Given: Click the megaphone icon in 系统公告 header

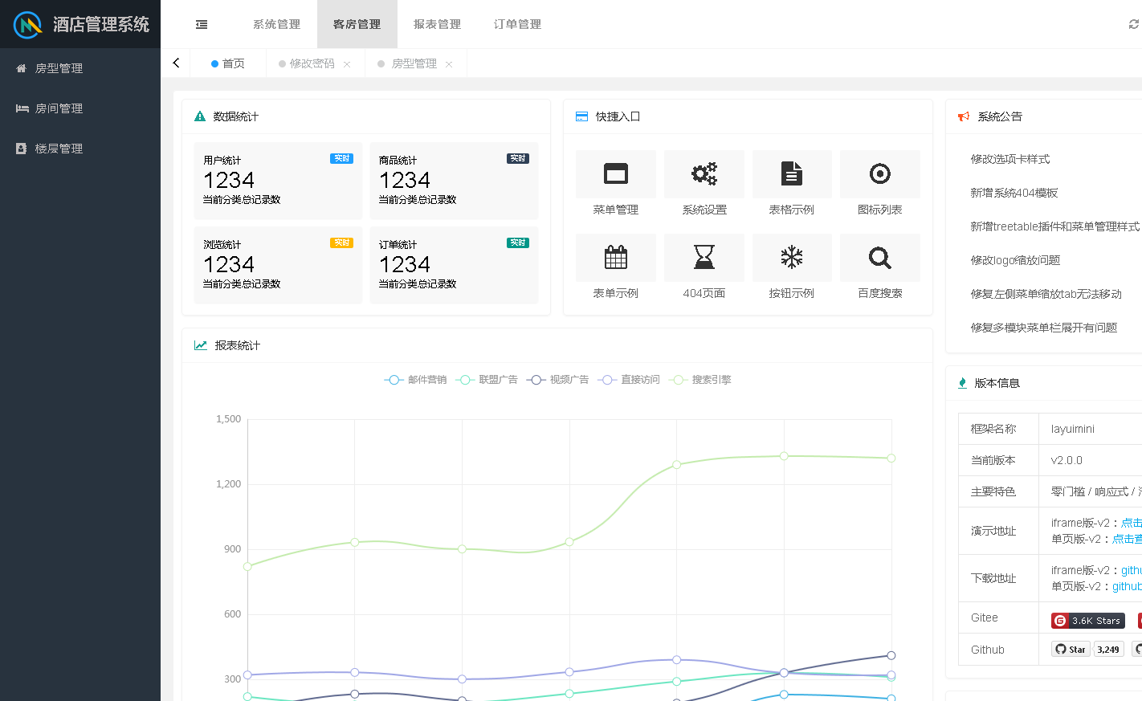Looking at the screenshot, I should pos(964,116).
